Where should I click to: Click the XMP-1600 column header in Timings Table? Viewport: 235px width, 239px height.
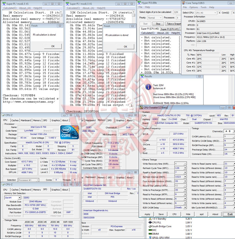[x=68, y=222]
